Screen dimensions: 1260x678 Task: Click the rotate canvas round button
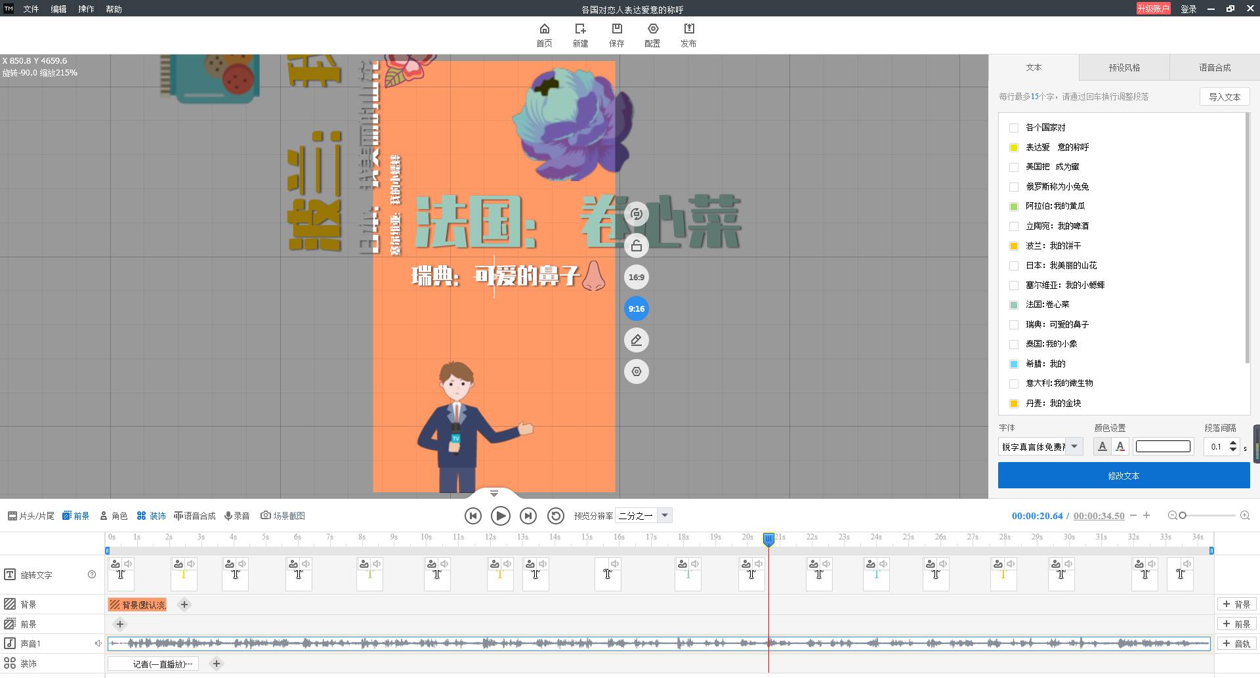(636, 214)
